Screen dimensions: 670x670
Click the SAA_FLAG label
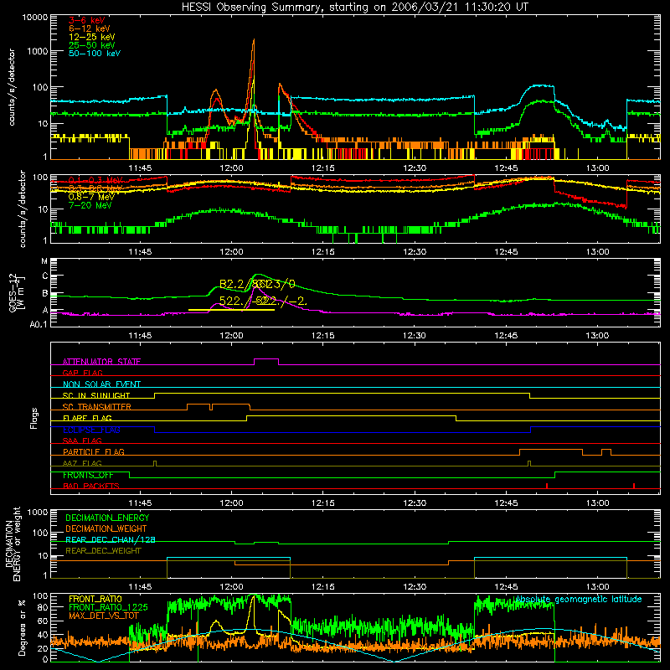[x=82, y=441]
